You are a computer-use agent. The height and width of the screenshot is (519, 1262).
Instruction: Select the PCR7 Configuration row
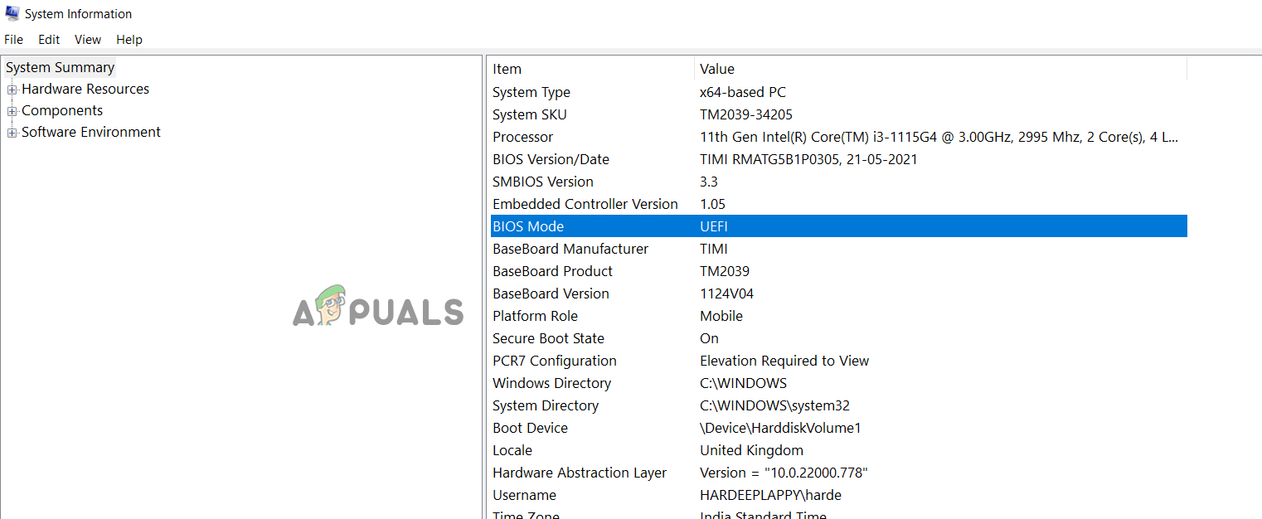point(555,361)
